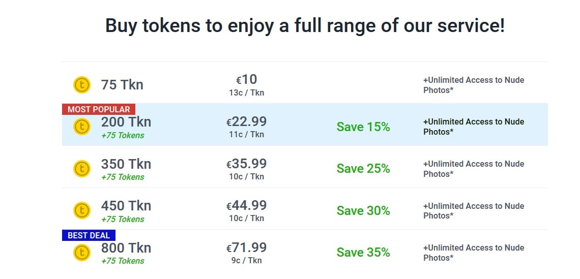Click the coin icon beside 450 Tkn

(x=82, y=210)
